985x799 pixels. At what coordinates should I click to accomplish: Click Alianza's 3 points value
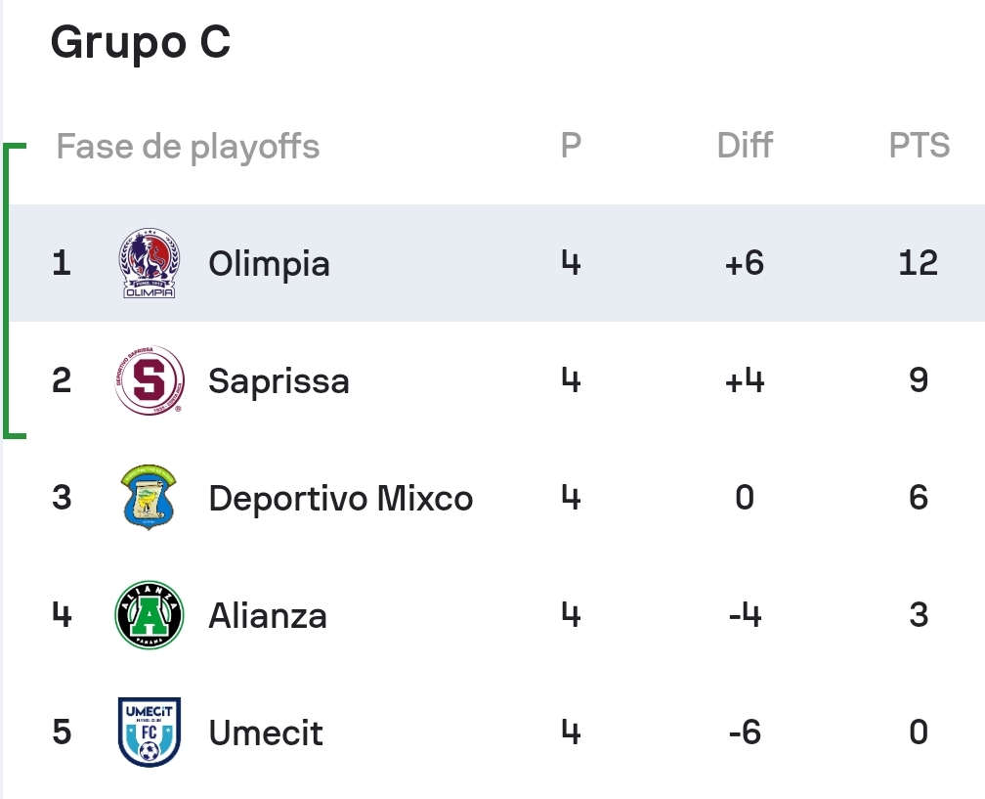click(x=919, y=615)
